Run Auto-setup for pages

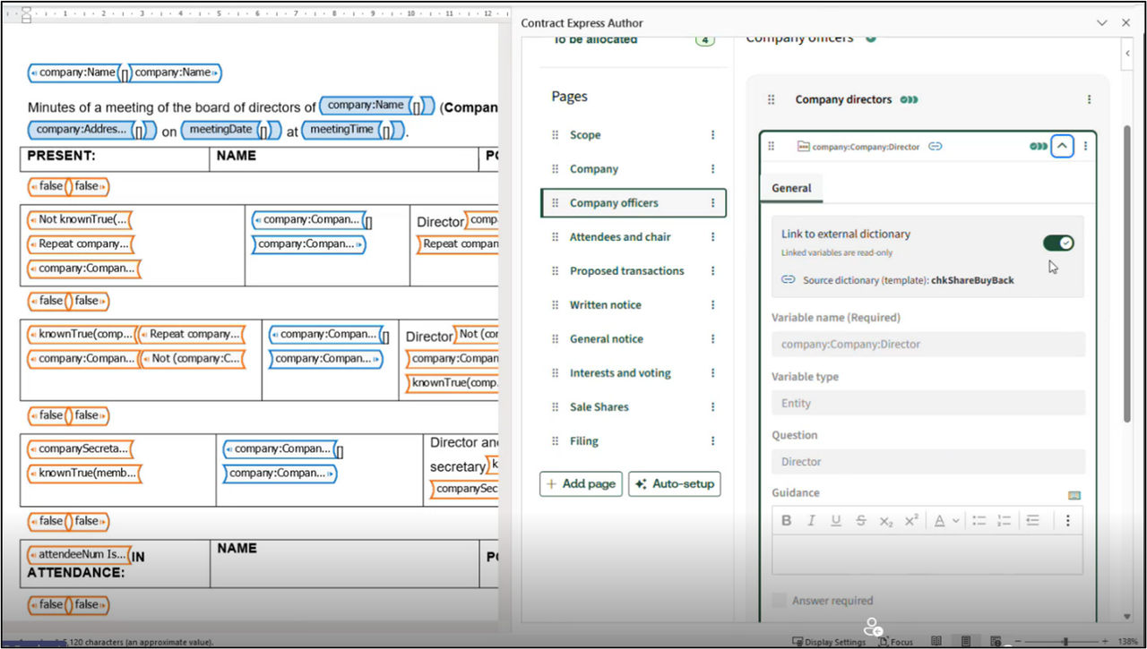click(x=674, y=484)
